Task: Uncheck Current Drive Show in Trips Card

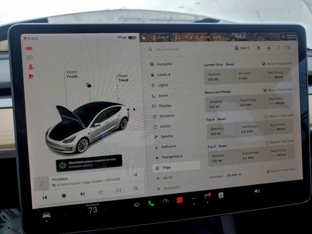Action: (264, 64)
